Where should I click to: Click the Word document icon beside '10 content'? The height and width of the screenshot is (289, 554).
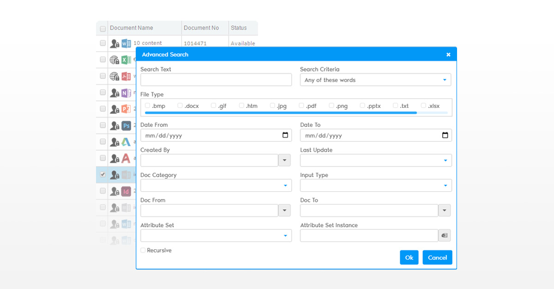point(126,43)
